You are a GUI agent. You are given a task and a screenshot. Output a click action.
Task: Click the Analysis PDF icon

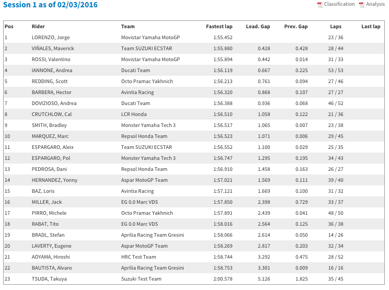pyautogui.click(x=362, y=5)
